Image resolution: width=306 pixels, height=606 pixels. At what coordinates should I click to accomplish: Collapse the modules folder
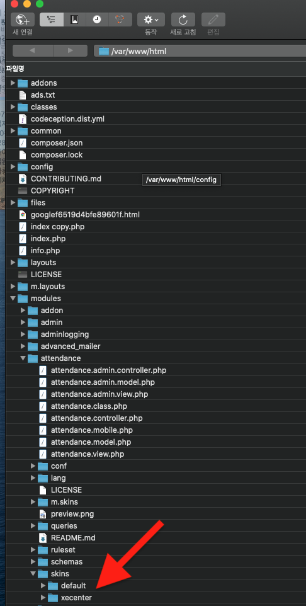click(13, 299)
